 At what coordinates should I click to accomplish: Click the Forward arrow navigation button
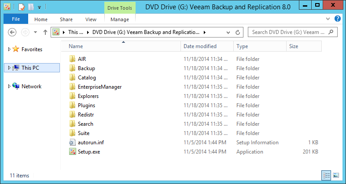click(25, 32)
